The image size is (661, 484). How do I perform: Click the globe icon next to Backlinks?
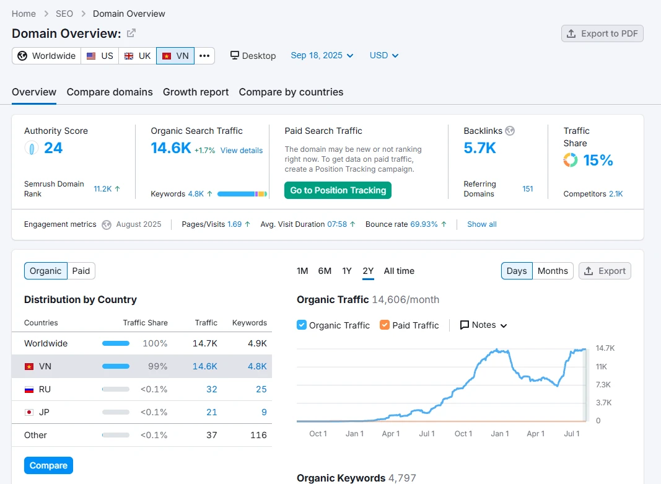pyautogui.click(x=510, y=131)
